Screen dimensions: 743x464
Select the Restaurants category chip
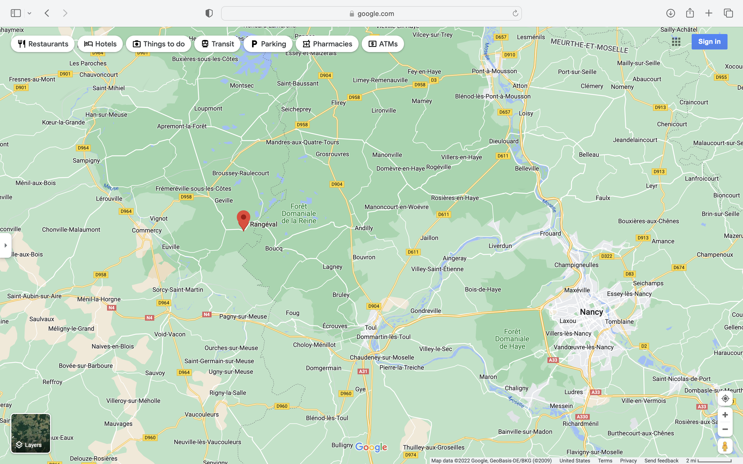43,44
